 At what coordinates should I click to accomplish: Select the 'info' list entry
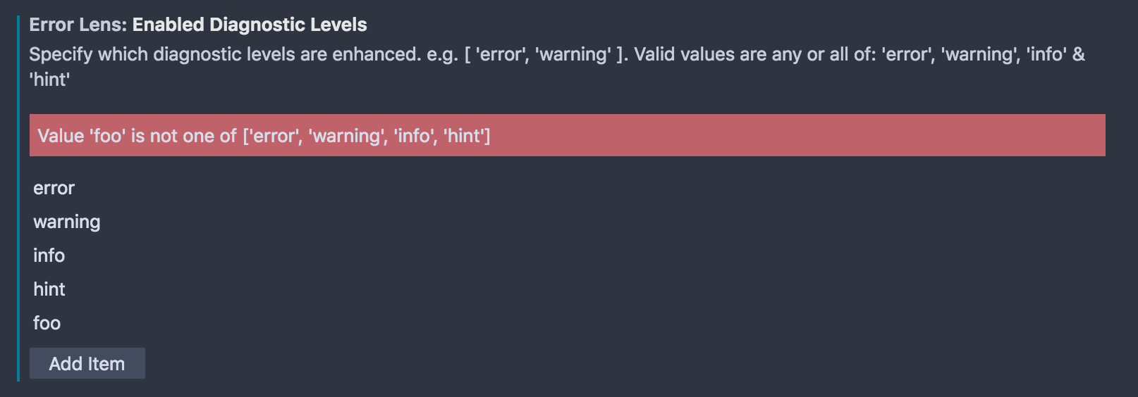pos(49,256)
